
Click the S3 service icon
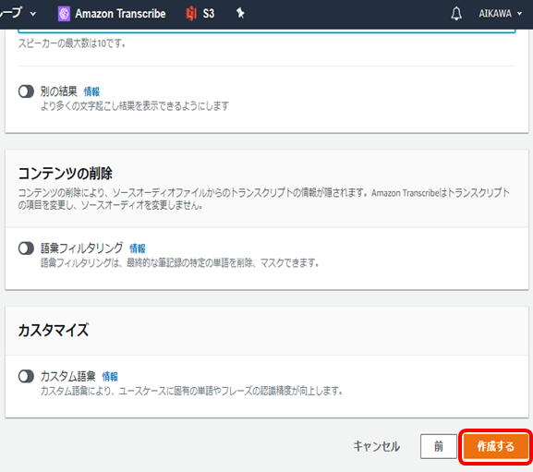[x=191, y=14]
